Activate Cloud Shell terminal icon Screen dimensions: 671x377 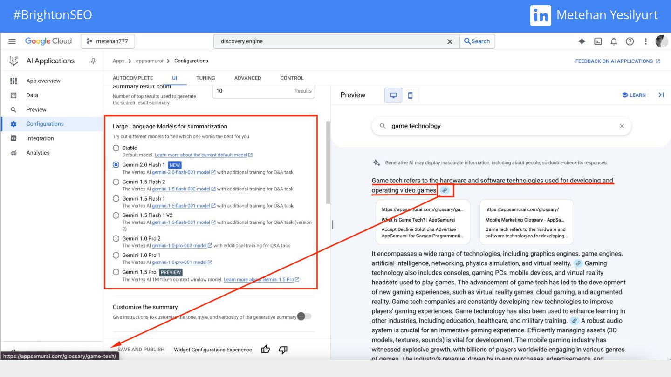click(x=598, y=41)
